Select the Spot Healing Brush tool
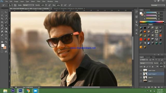Image resolution: width=166 pixels, height=93 pixels. pyautogui.click(x=2, y=22)
